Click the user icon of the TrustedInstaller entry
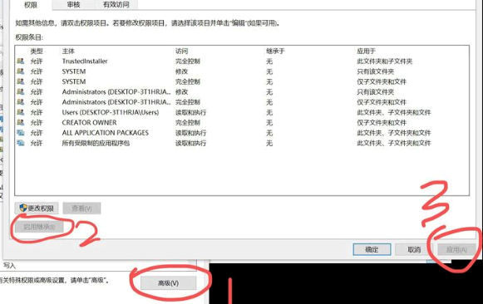The width and height of the screenshot is (483, 304). [21, 61]
